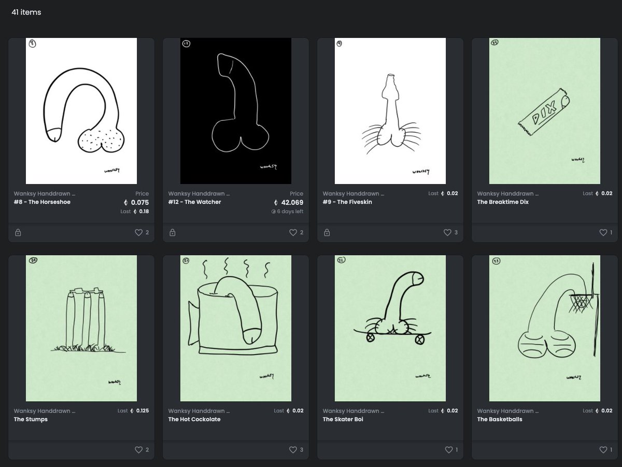Click the title '#12 - The Watcher'
Viewport: 622px width, 467px height.
pyautogui.click(x=194, y=202)
